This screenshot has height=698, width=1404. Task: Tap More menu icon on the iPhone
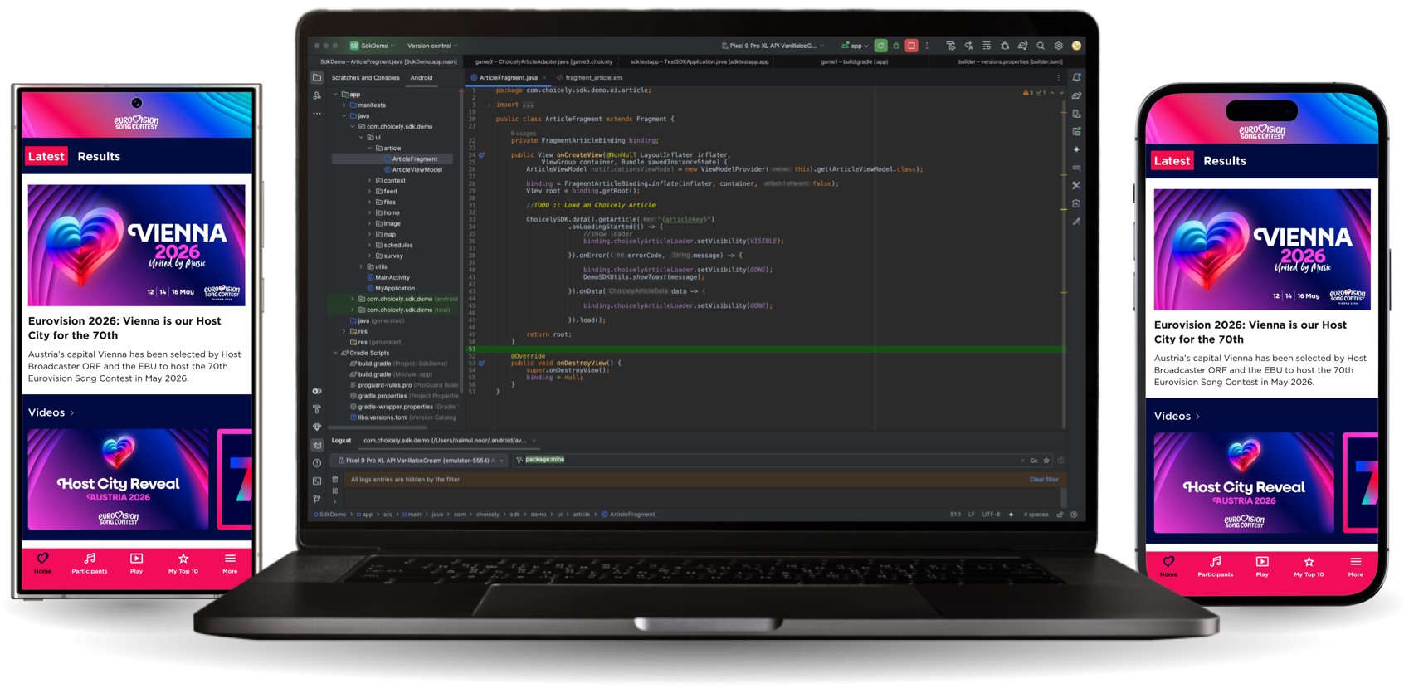(x=1355, y=563)
